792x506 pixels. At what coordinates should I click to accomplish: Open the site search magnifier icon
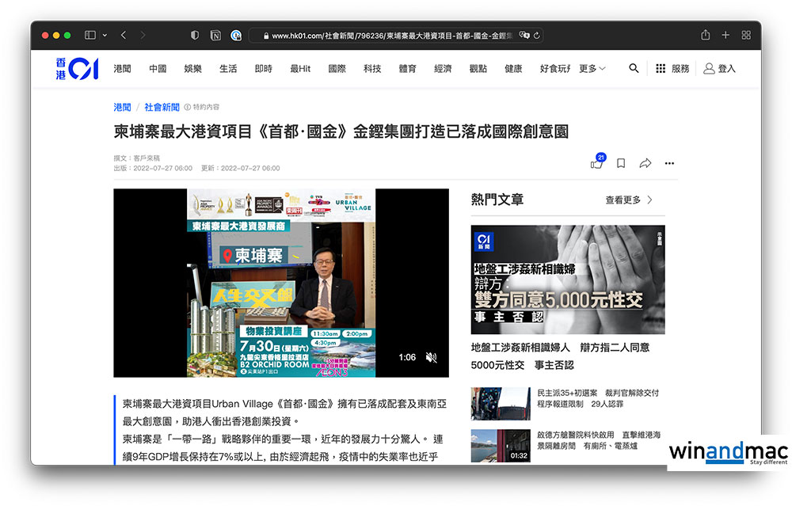[x=634, y=69]
